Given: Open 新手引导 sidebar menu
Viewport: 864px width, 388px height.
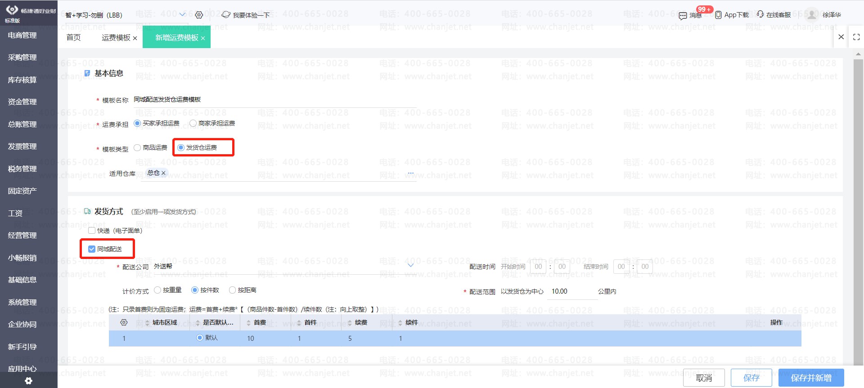Looking at the screenshot, I should pos(22,347).
